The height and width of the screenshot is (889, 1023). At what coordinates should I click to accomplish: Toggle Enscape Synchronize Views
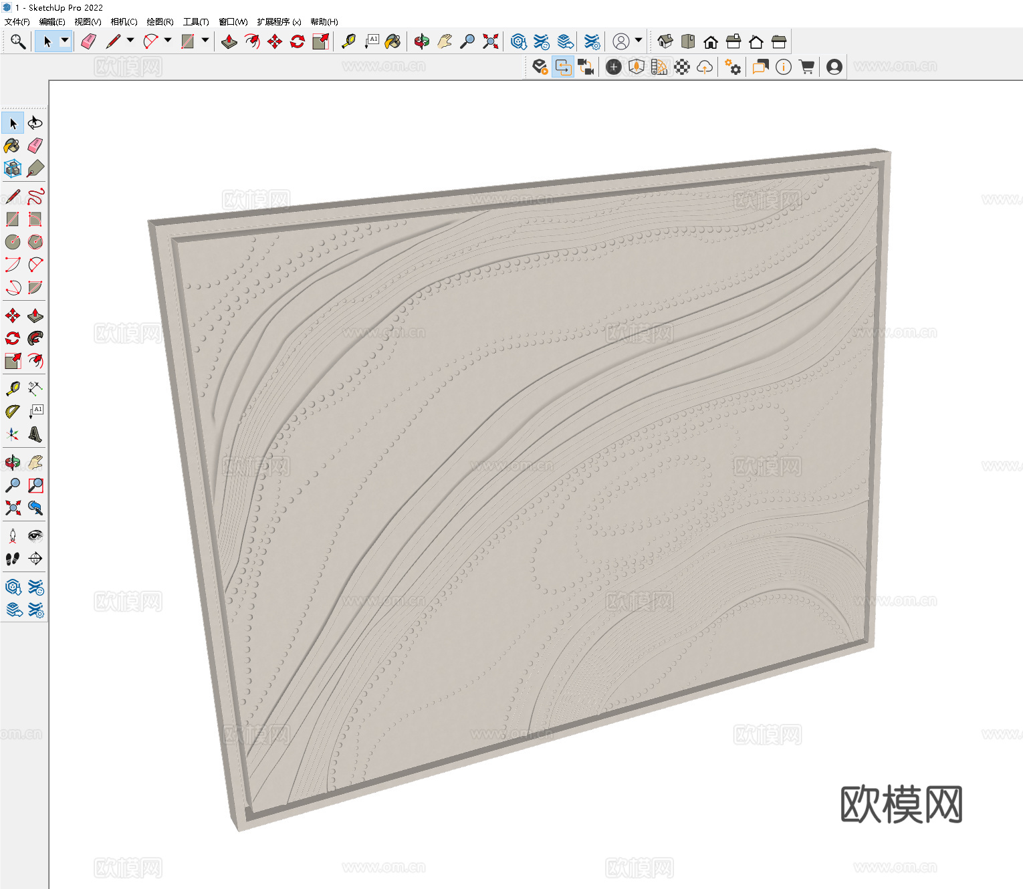(x=586, y=67)
